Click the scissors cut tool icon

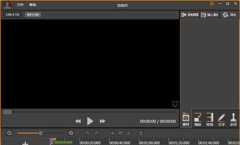coord(128,133)
